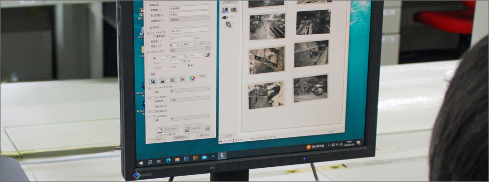Open the image type dropdown (24bit color)
Image resolution: width=489 pixels, height=182 pixels.
190,30
